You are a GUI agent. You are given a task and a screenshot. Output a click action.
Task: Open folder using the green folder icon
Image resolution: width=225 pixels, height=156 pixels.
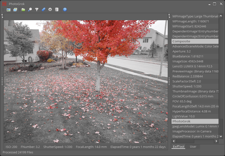click(x=23, y=10)
